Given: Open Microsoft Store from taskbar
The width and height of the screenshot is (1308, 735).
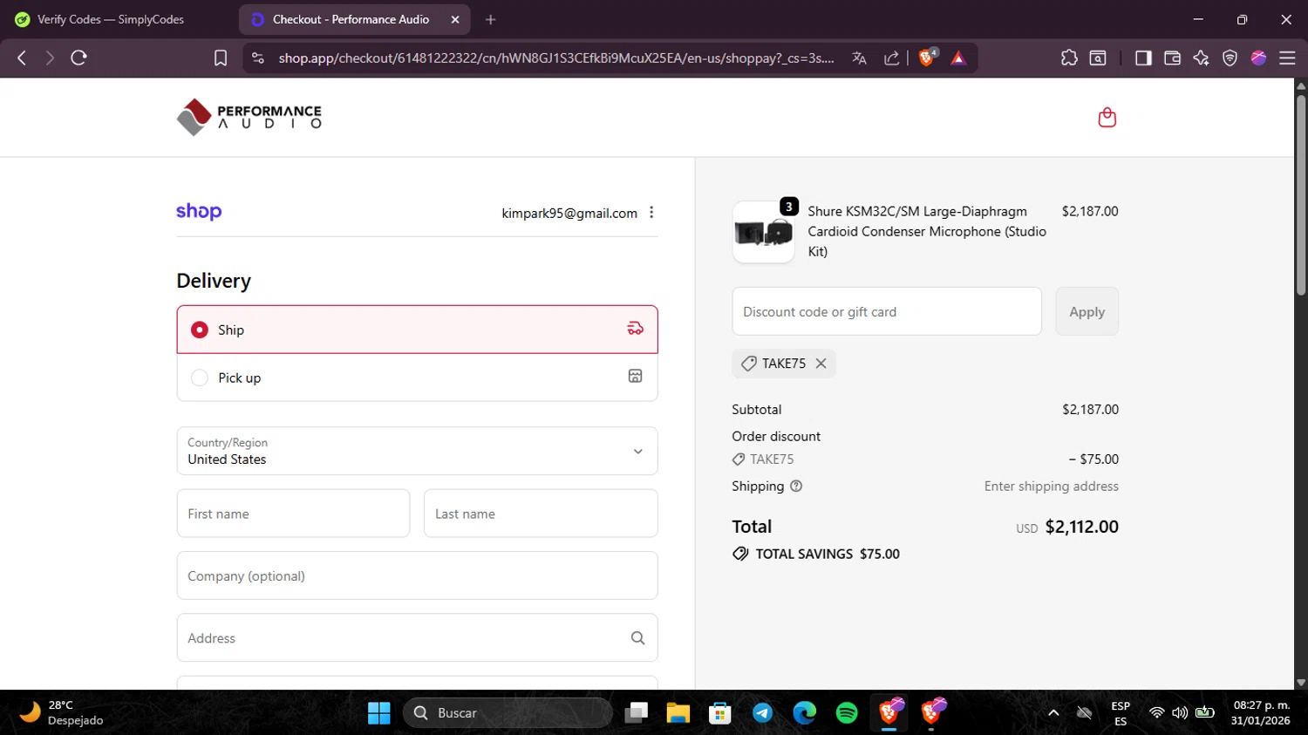Looking at the screenshot, I should tap(720, 713).
